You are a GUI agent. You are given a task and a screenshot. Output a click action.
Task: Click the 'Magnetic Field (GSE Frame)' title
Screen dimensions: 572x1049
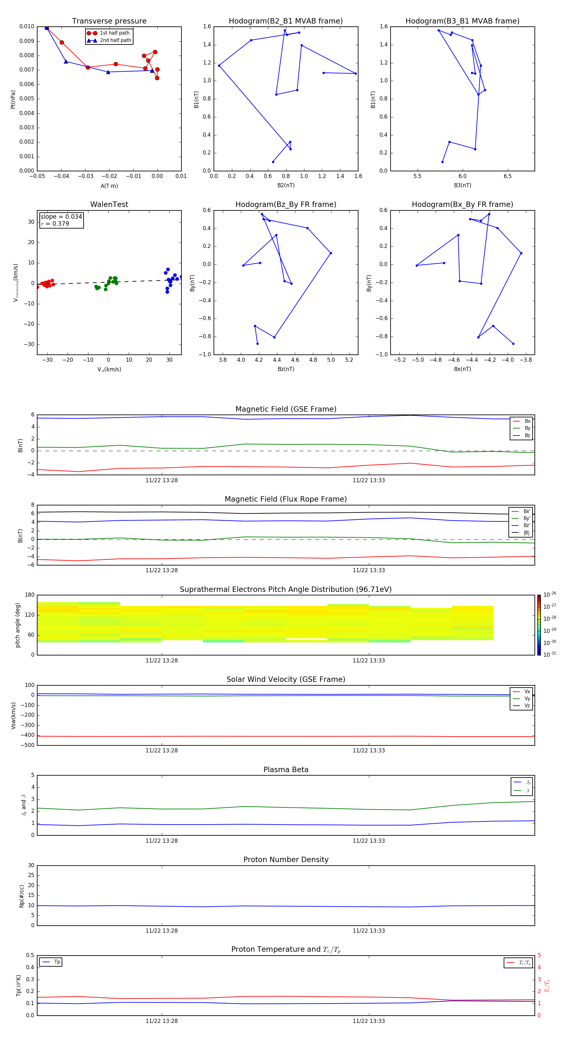[x=286, y=409]
